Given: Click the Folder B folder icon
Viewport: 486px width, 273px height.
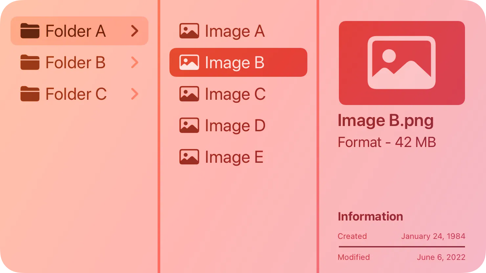Looking at the screenshot, I should (30, 62).
